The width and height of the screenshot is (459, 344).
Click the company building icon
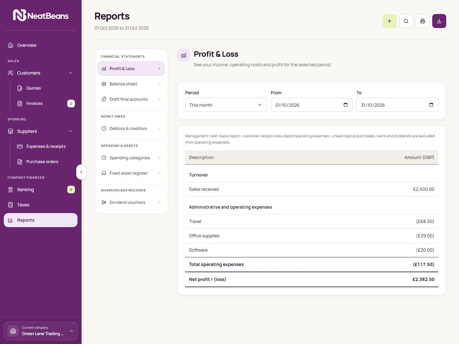13,331
